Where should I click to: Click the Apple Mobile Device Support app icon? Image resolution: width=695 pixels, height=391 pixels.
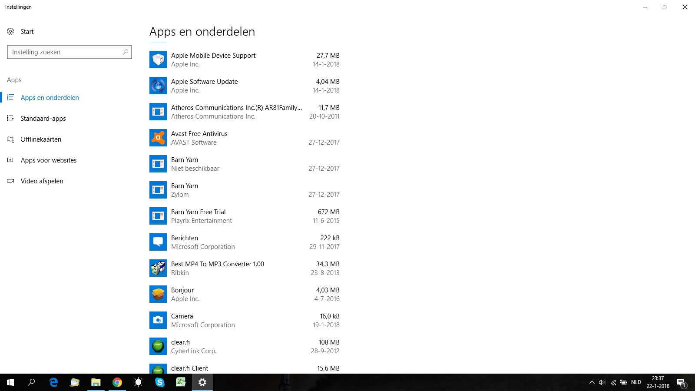158,60
